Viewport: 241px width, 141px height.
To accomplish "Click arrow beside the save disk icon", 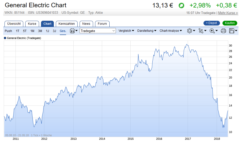I will click(236, 31).
